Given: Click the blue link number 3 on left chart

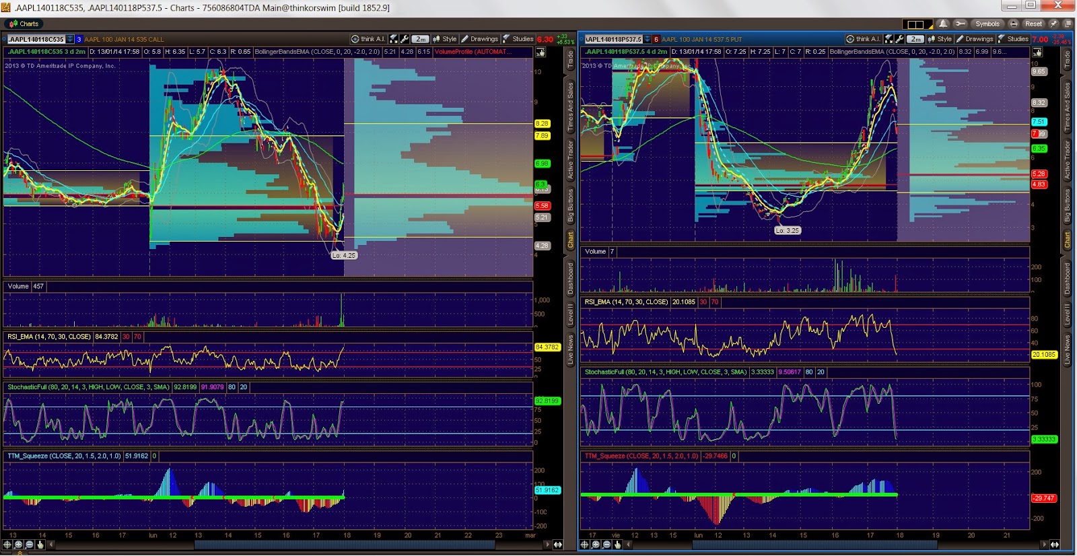Looking at the screenshot, I should coord(79,39).
